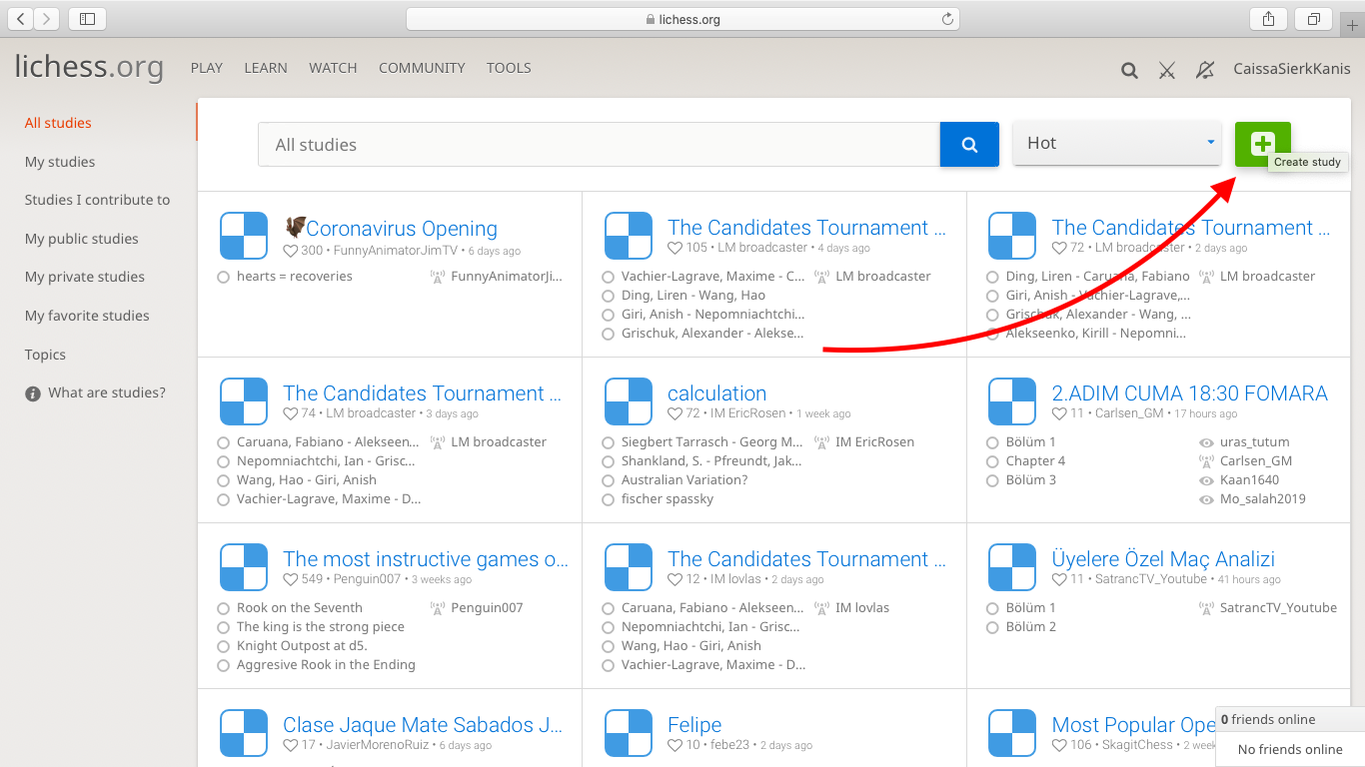Open the COMMUNITY menu
The height and width of the screenshot is (767, 1365).
pyautogui.click(x=422, y=68)
